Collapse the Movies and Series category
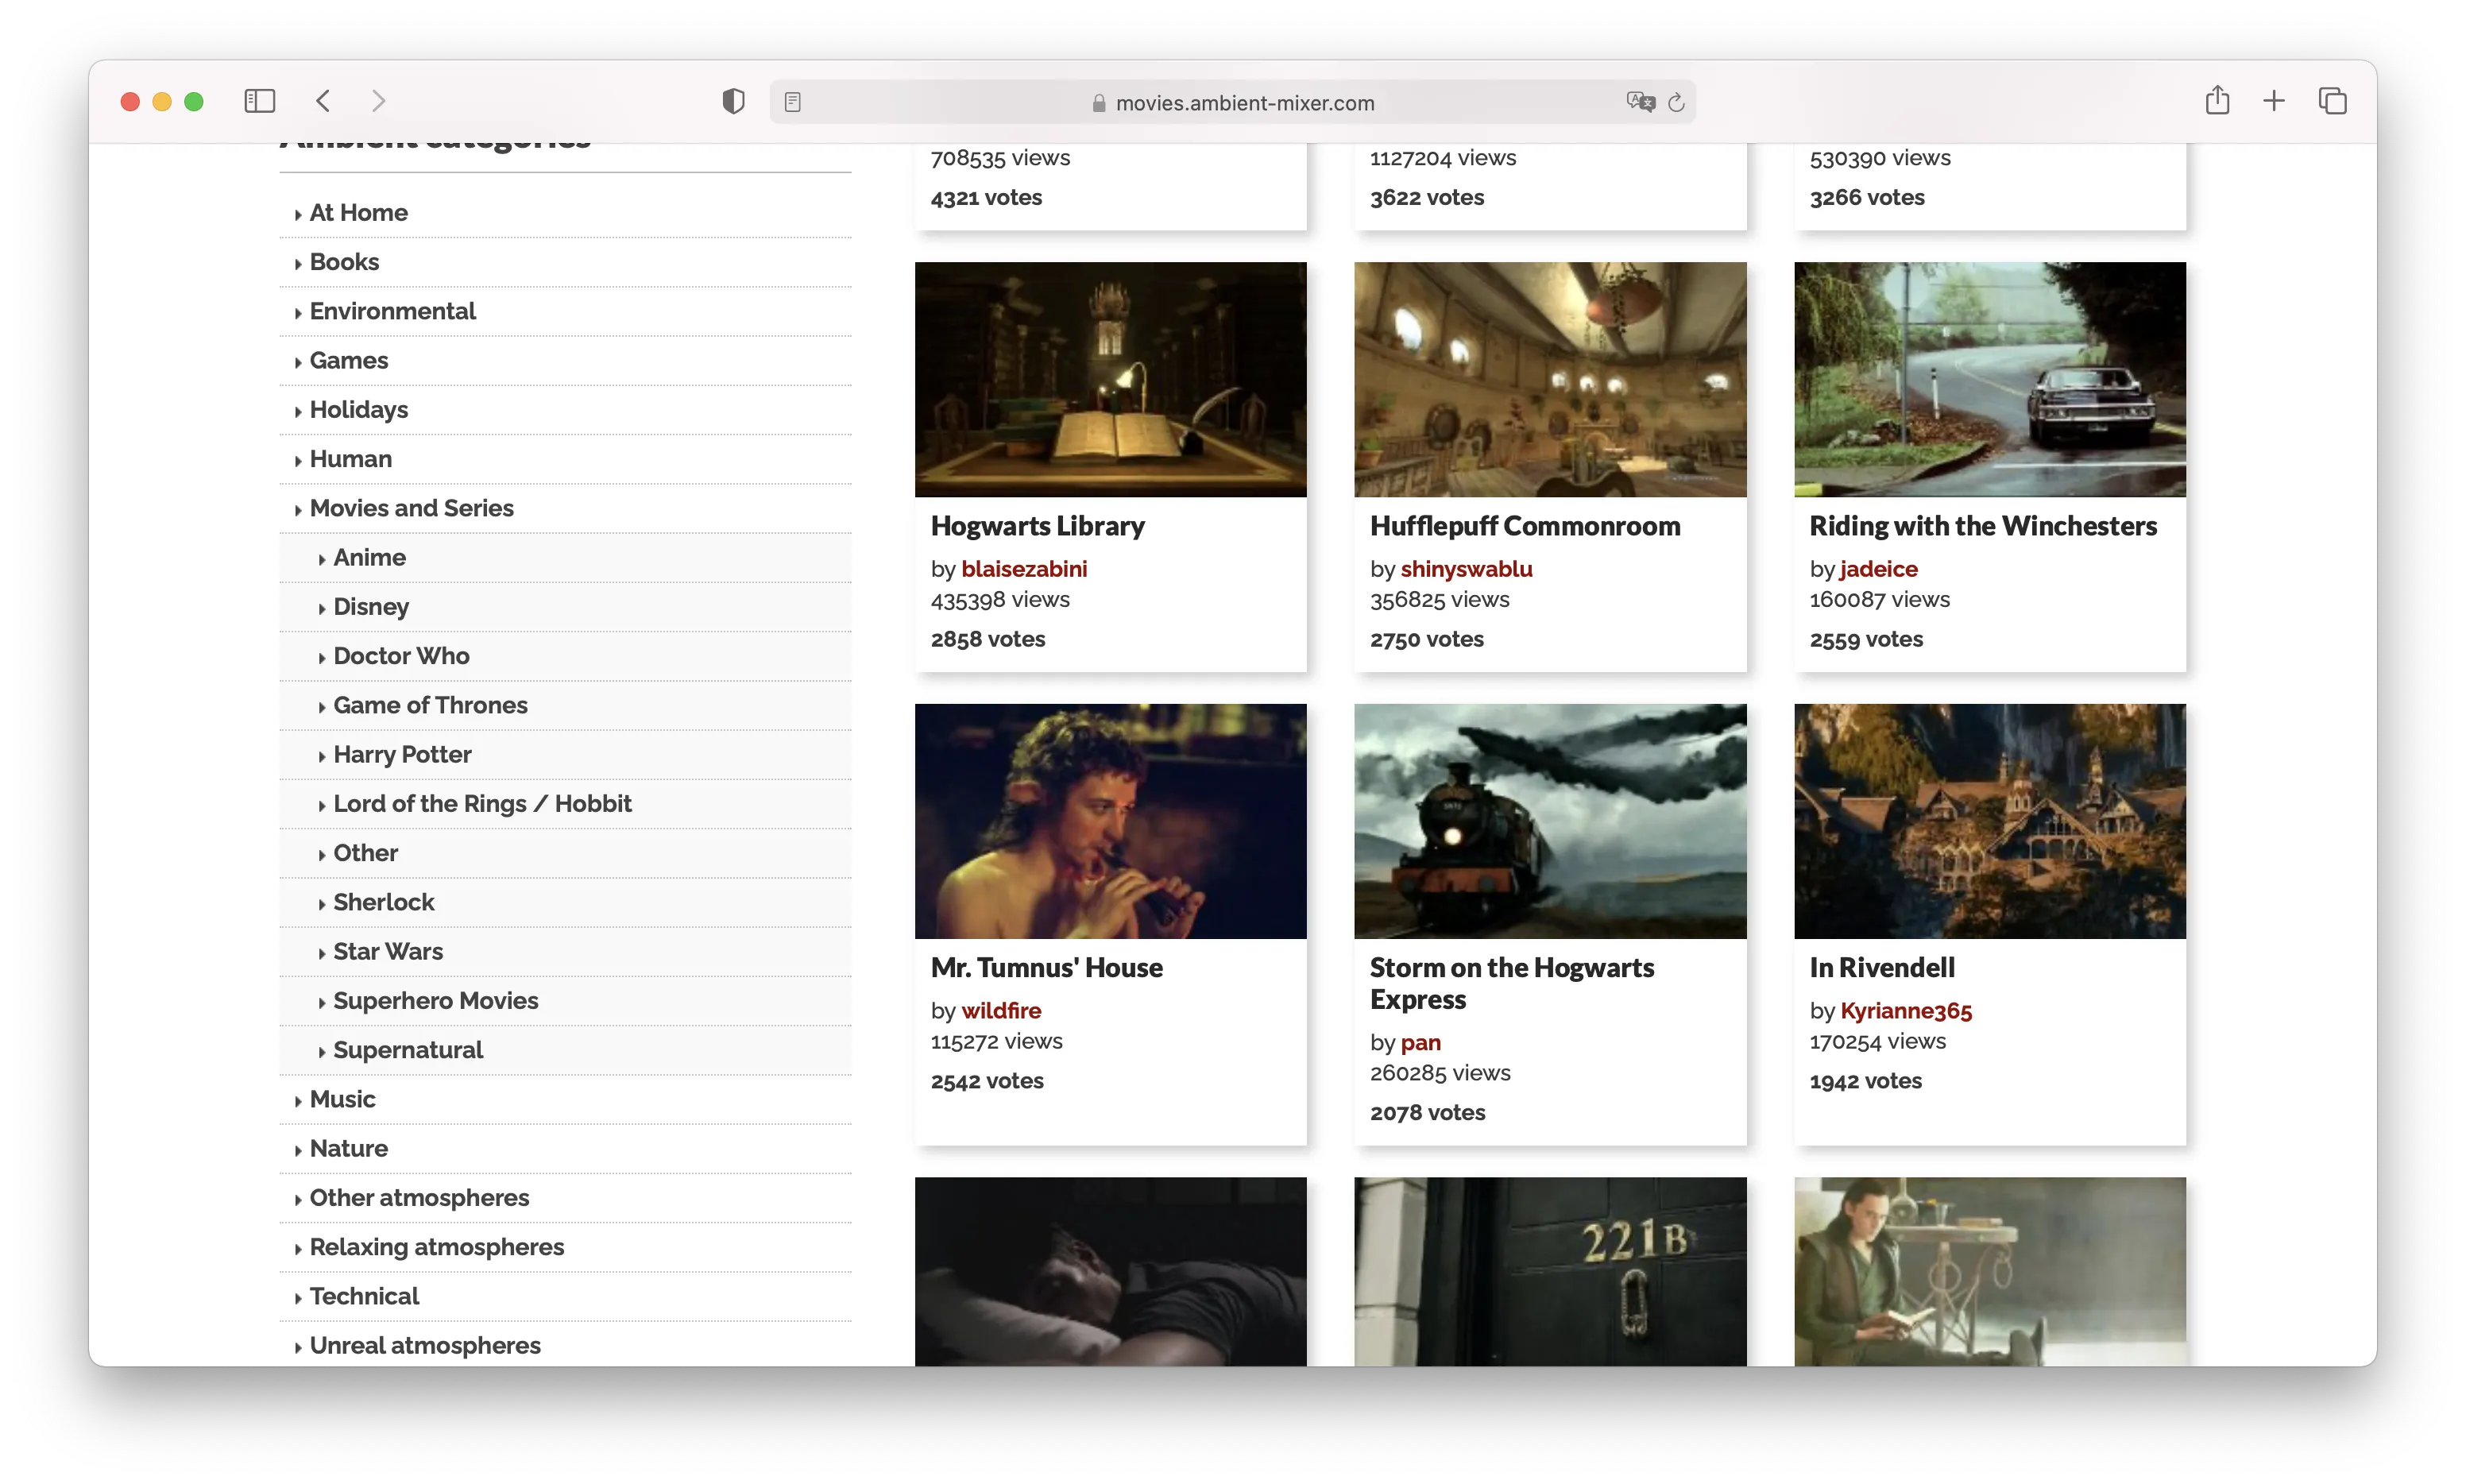2466x1484 pixels. (411, 508)
